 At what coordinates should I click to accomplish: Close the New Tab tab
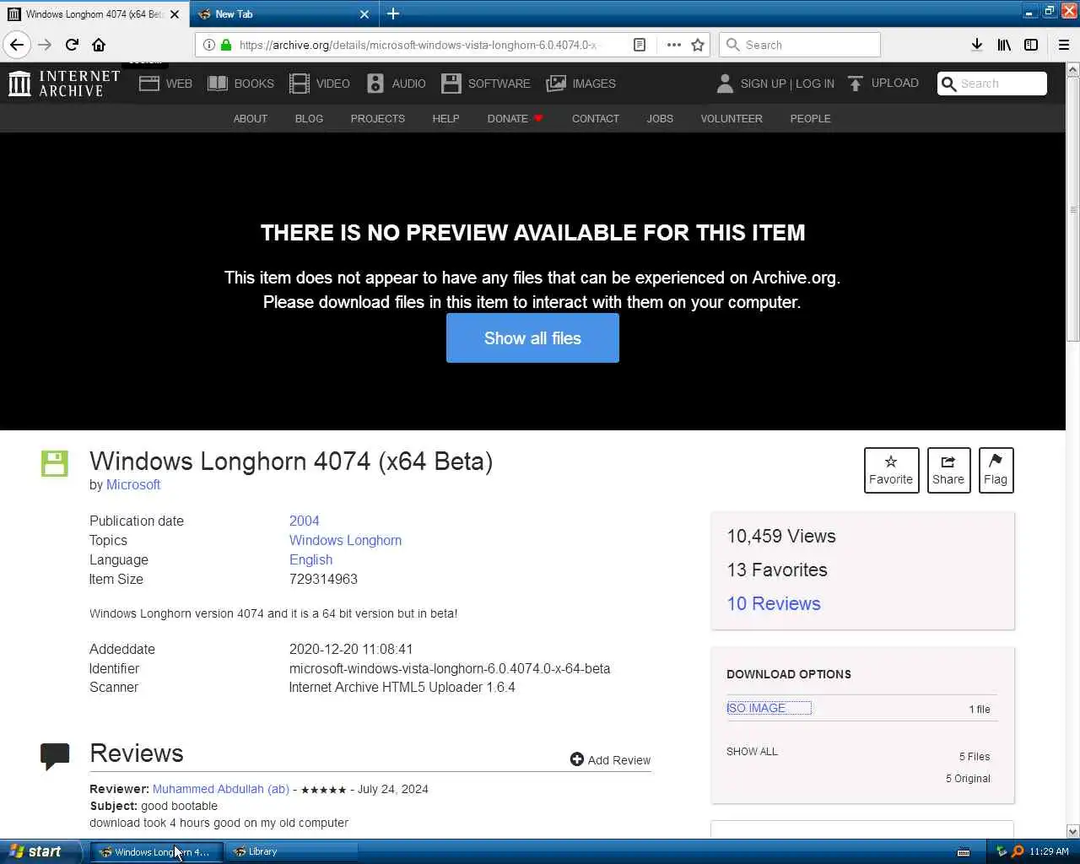(x=364, y=14)
